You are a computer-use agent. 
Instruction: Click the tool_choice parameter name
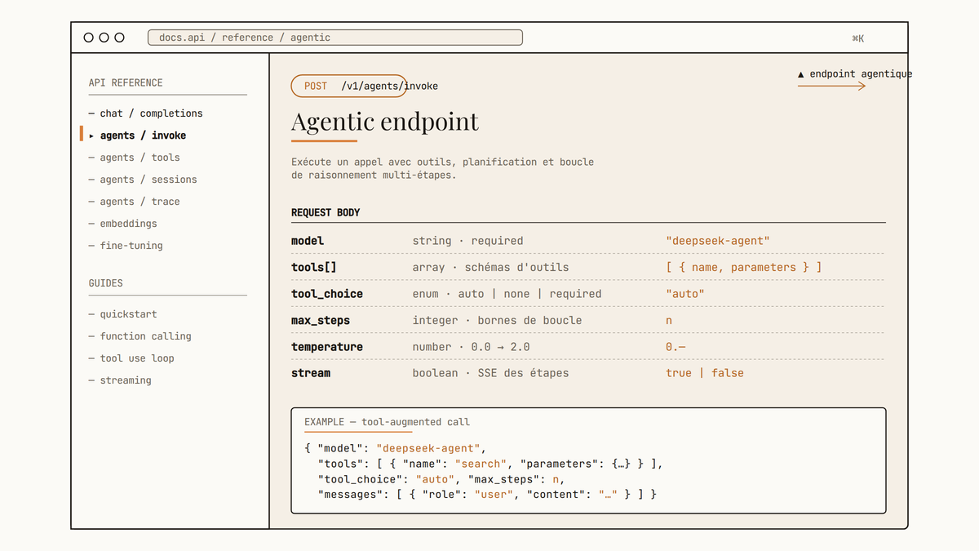pyautogui.click(x=327, y=294)
